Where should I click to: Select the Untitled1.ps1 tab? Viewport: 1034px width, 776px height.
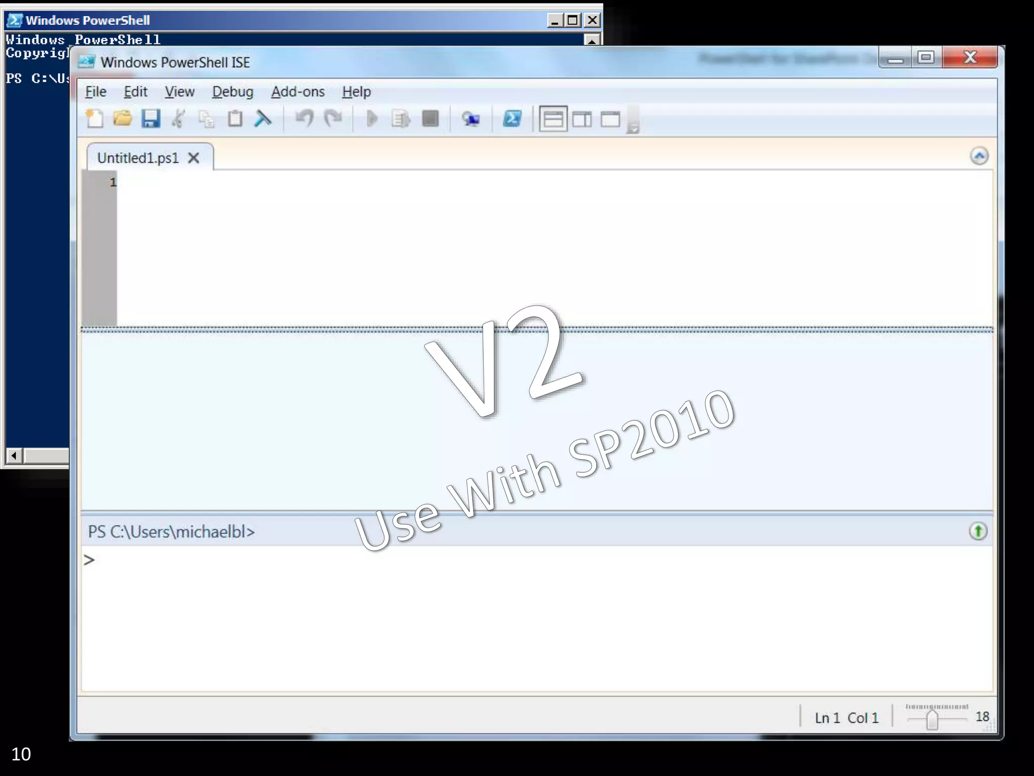point(138,158)
